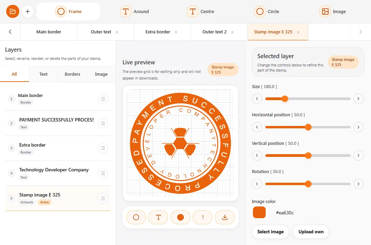Viewport: 371px width, 245px height.
Task: Close the Stamp image E 325 tab
Action: tap(298, 32)
